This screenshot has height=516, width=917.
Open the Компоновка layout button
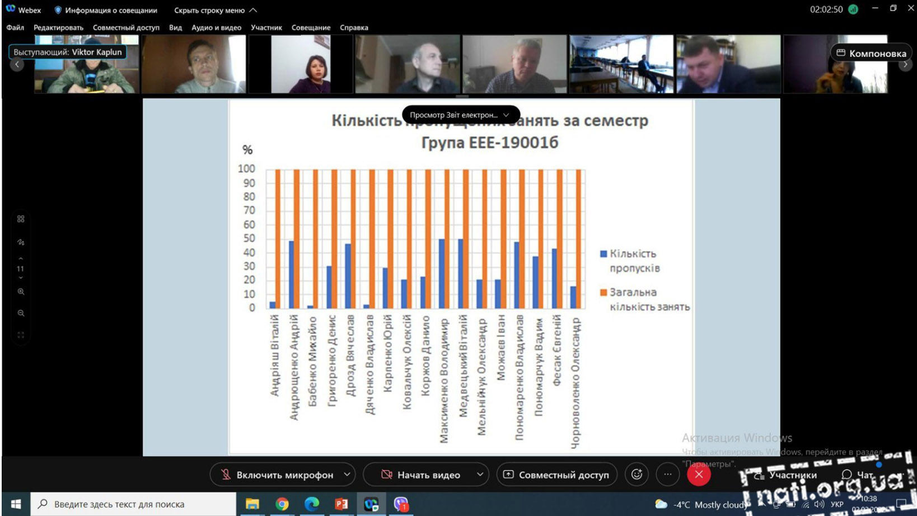coord(871,53)
